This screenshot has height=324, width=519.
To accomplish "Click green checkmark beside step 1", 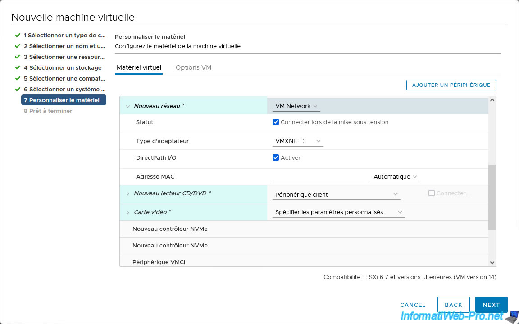I will click(18, 35).
